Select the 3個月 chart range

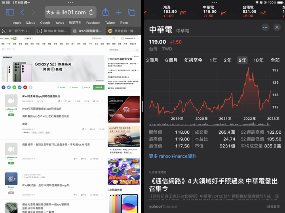(x=152, y=60)
